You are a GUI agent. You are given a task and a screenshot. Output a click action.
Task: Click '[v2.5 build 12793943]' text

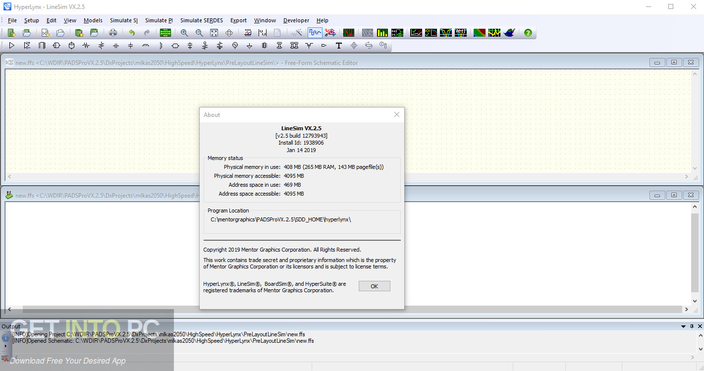(301, 136)
